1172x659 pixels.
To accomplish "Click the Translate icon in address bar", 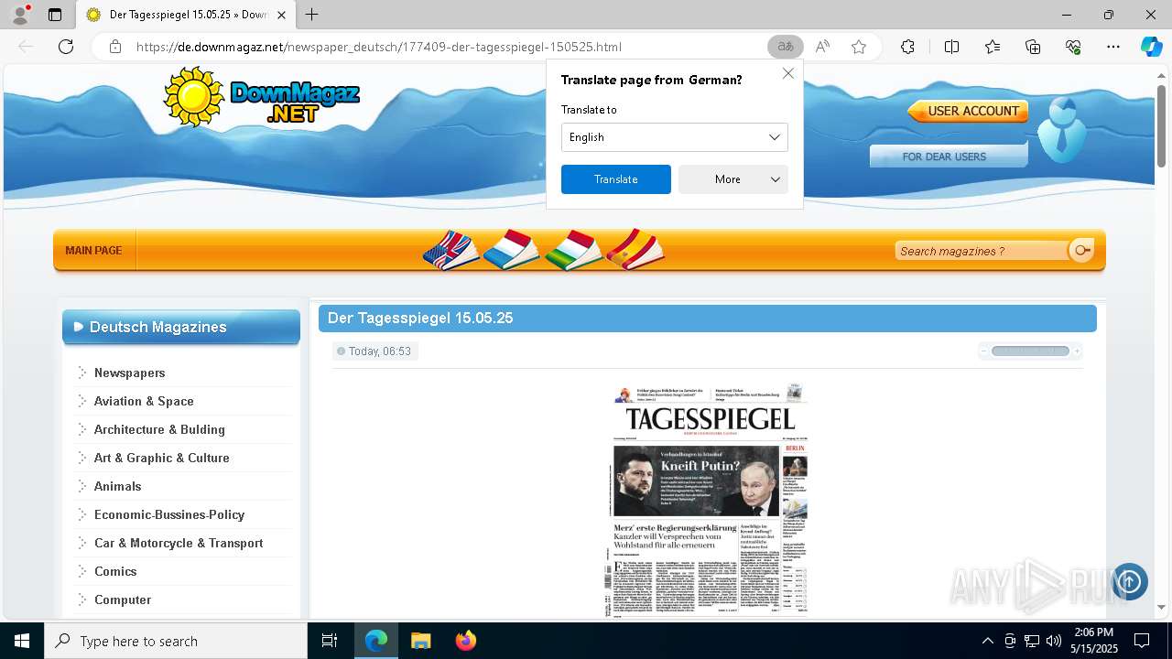I will tap(785, 47).
